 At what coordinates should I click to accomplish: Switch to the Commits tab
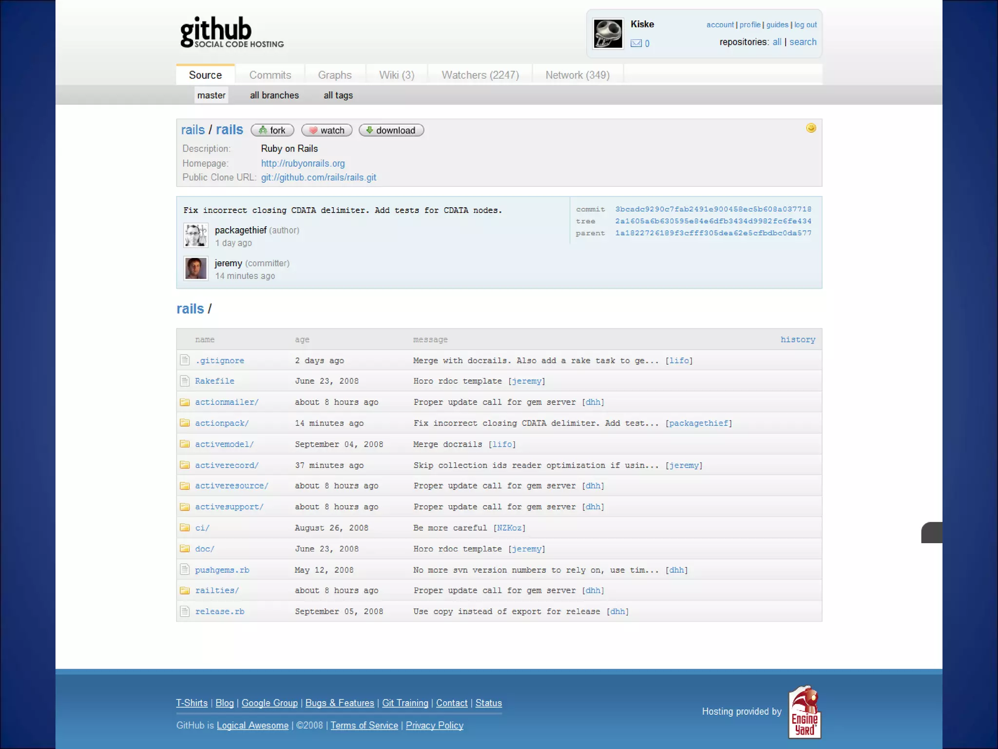click(270, 75)
